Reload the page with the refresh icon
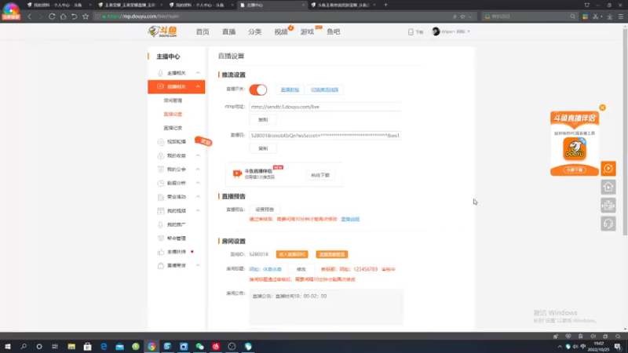Screen dimensions: 628x353 [52, 16]
